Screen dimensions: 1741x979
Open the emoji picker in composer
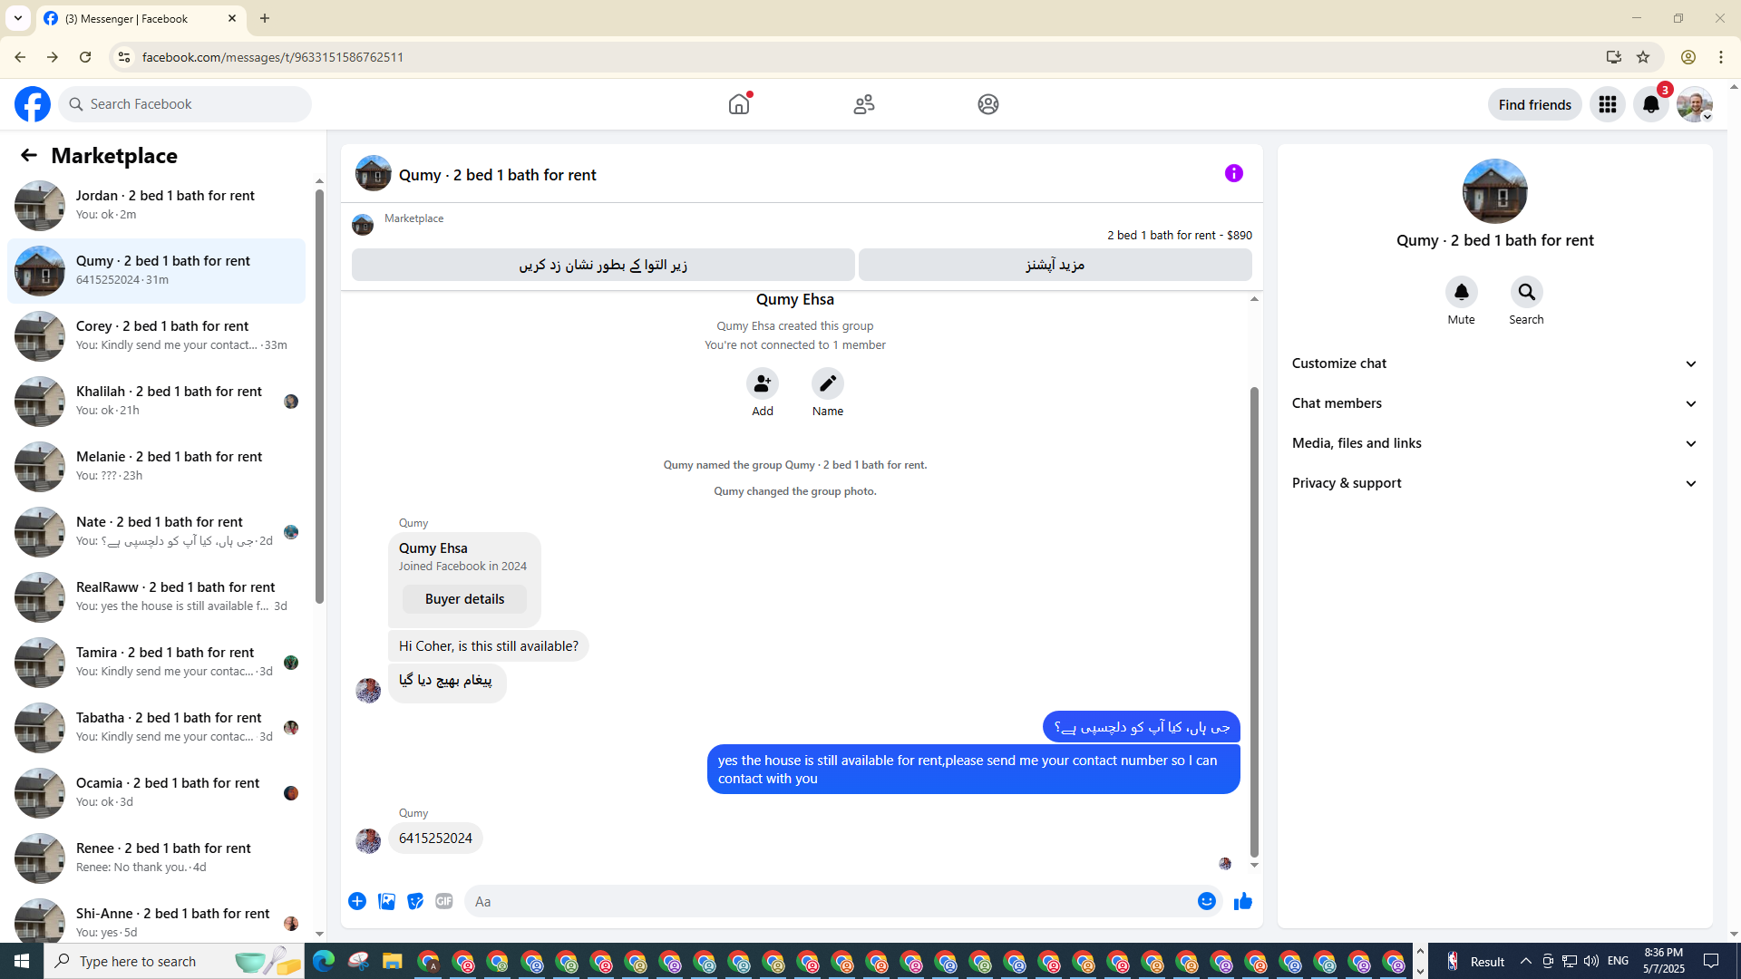pos(1206,901)
